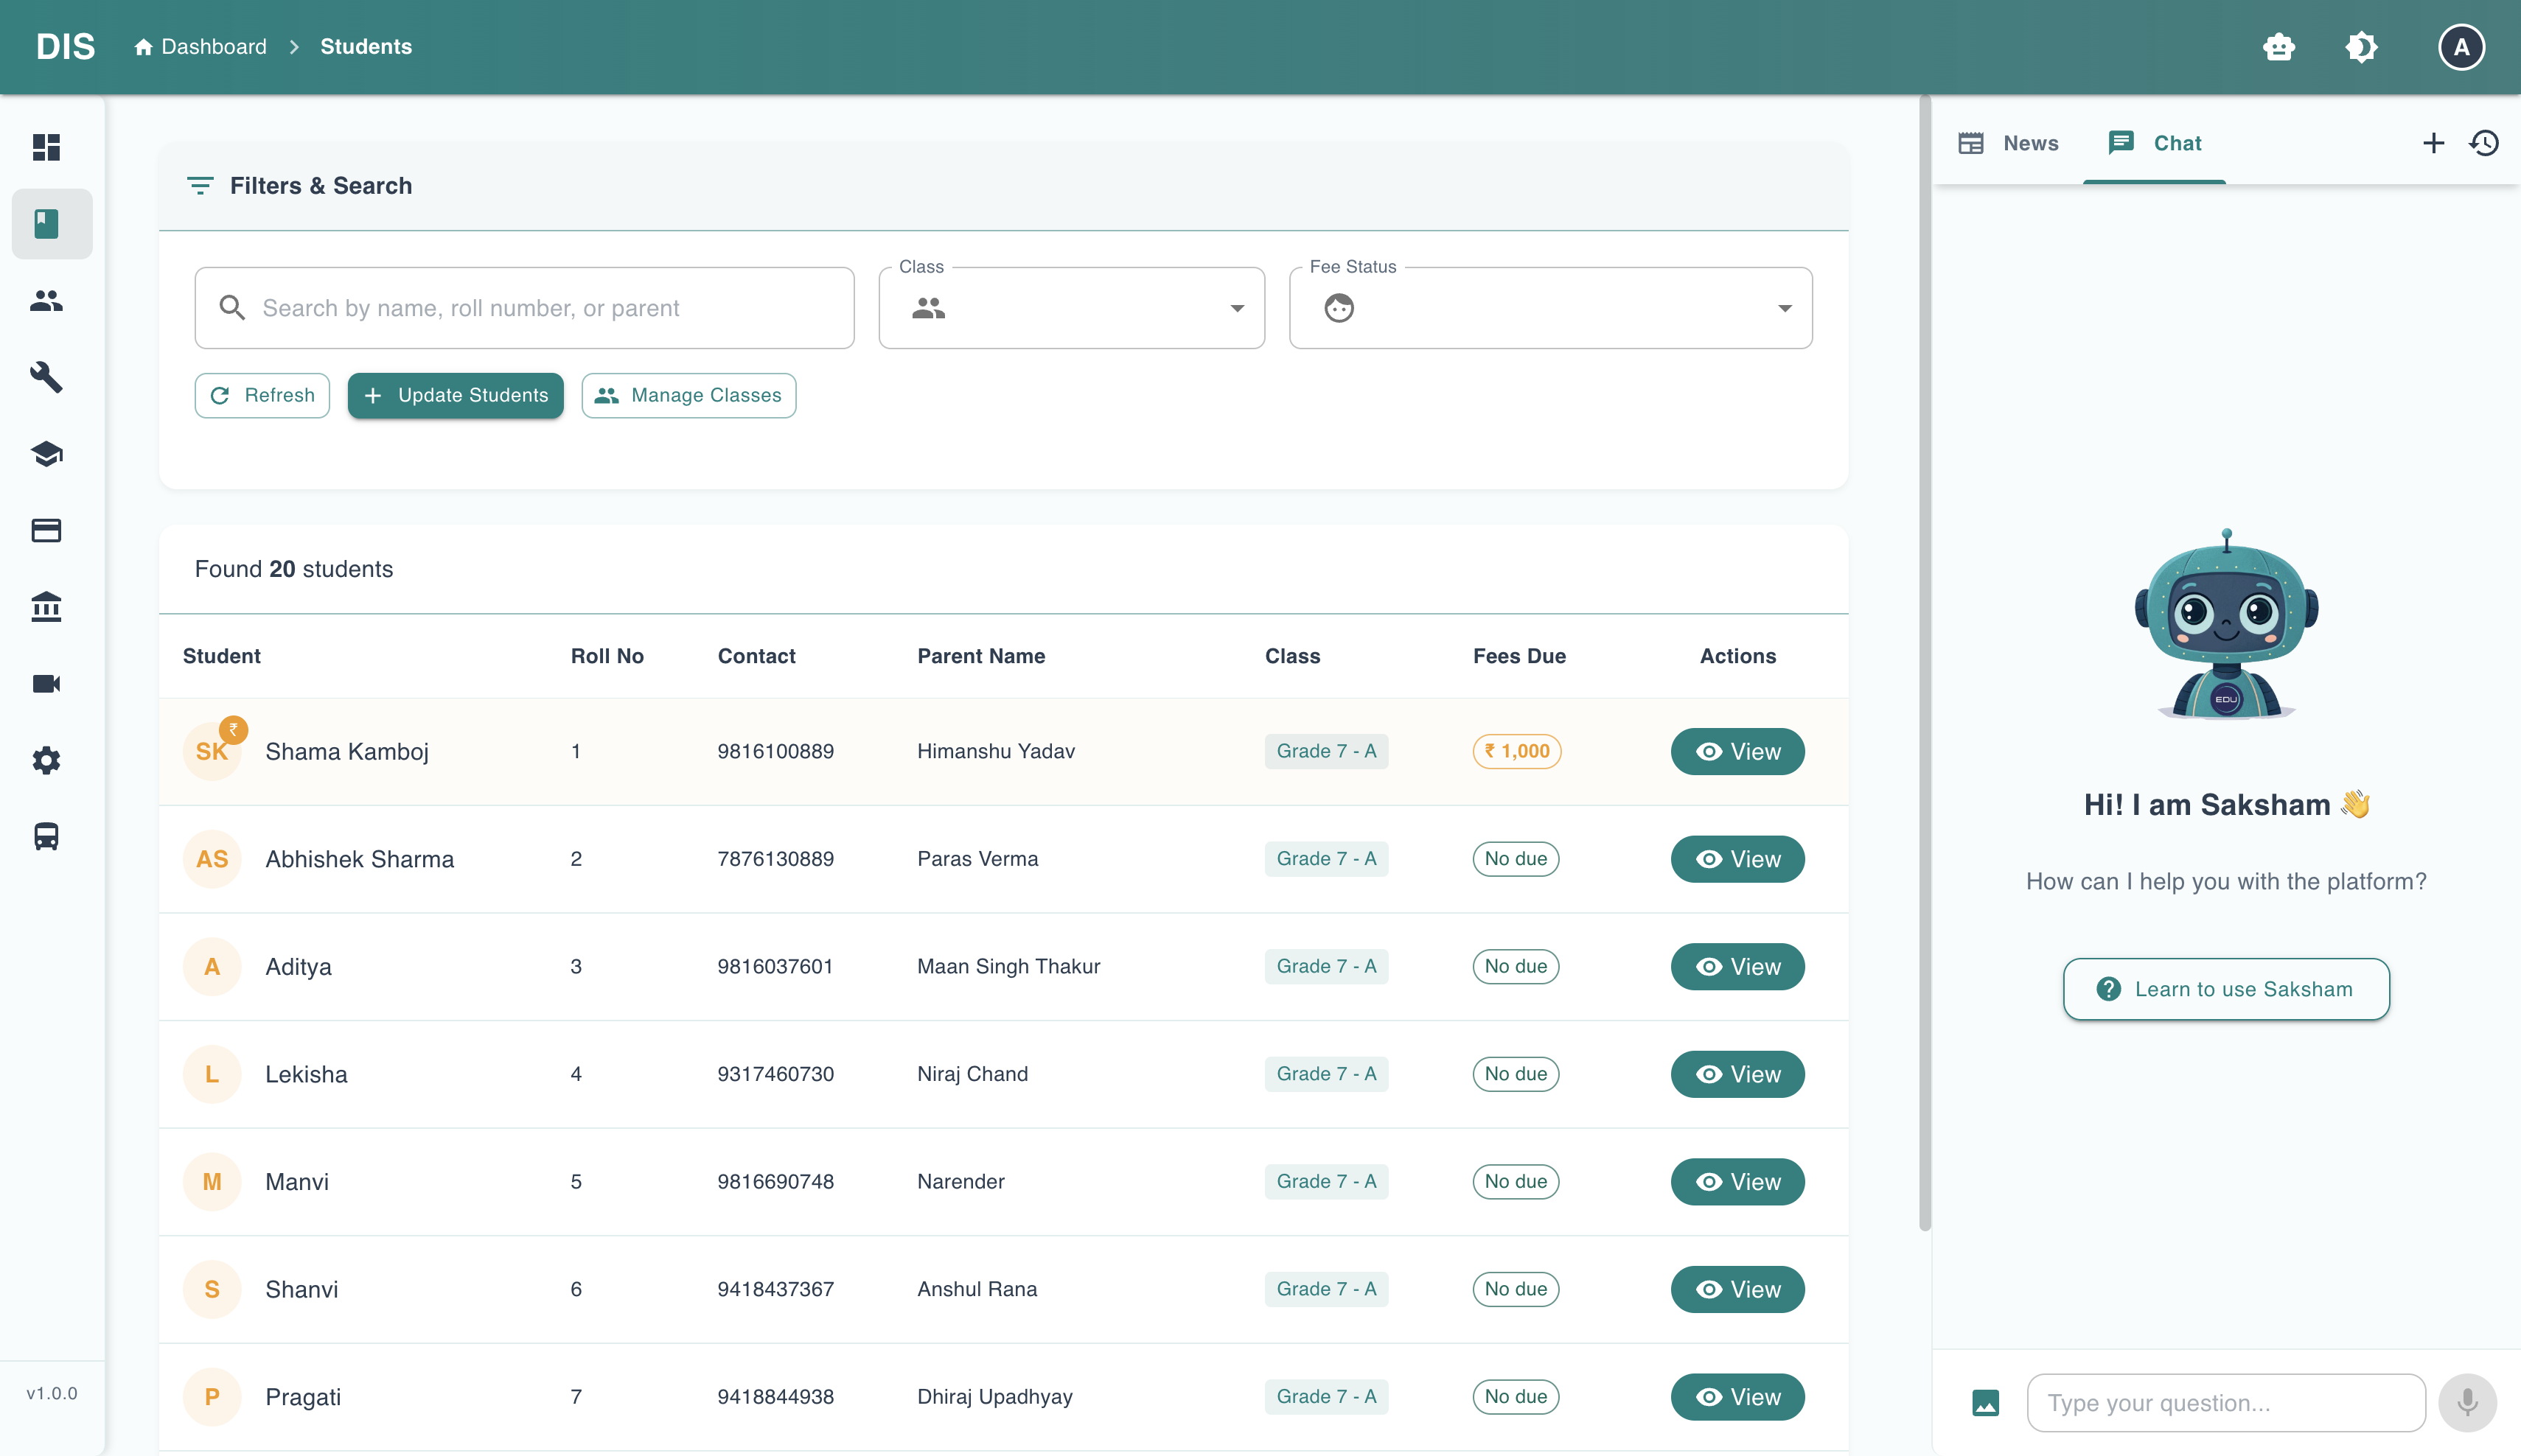2521x1456 pixels.
Task: Click the Update Students button
Action: [456, 396]
